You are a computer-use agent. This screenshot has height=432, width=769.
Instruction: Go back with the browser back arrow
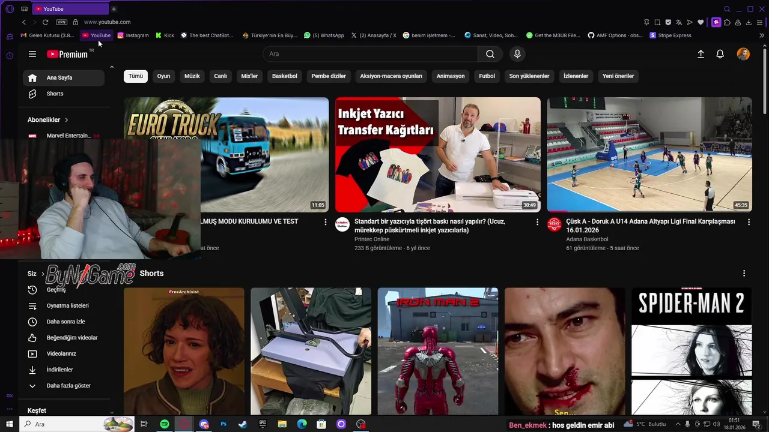[24, 22]
